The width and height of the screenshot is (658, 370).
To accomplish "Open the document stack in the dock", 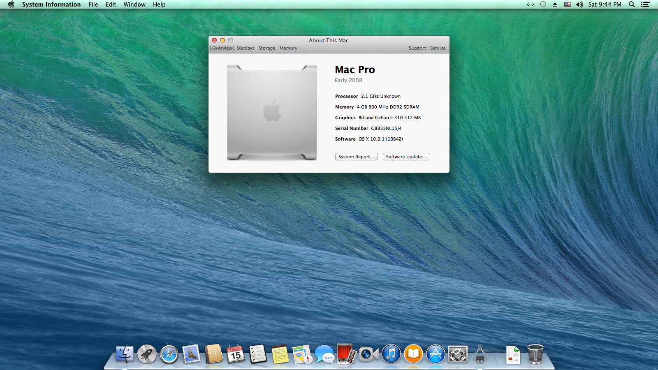I will pyautogui.click(x=513, y=355).
